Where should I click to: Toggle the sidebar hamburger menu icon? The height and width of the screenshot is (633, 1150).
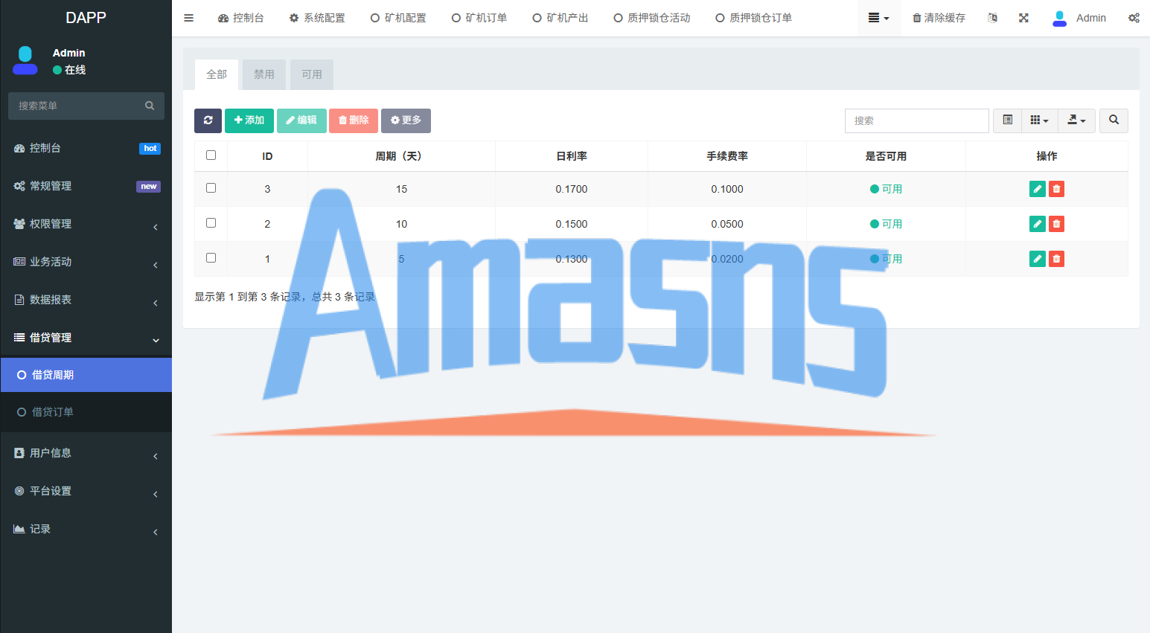pyautogui.click(x=188, y=18)
